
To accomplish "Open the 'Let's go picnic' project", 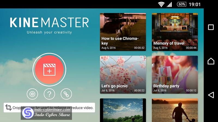I will [123, 75].
